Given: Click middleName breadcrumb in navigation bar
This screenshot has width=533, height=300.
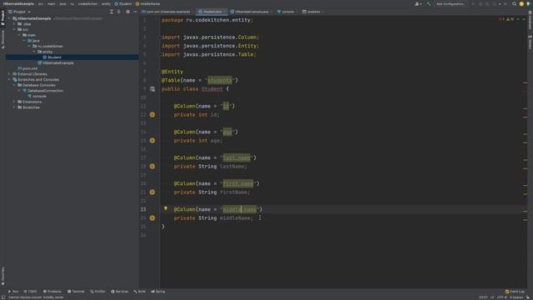Looking at the screenshot, I should coord(147,3).
